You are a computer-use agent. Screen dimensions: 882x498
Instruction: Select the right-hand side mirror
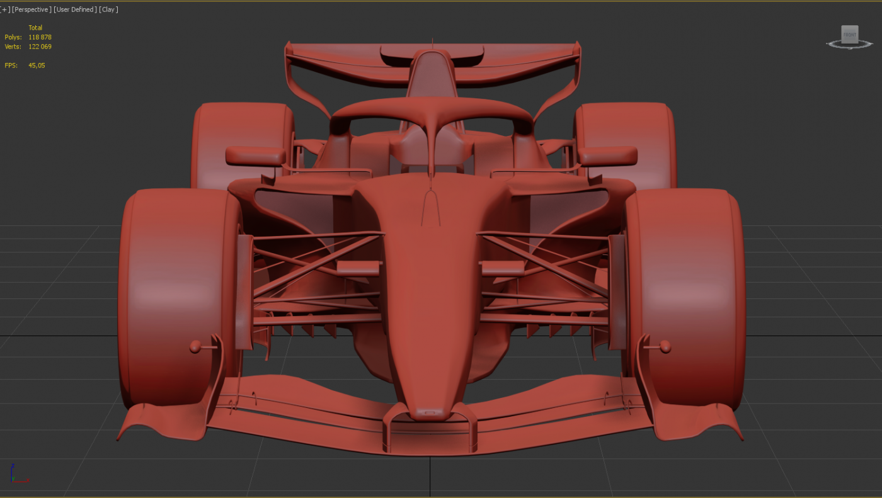(607, 156)
